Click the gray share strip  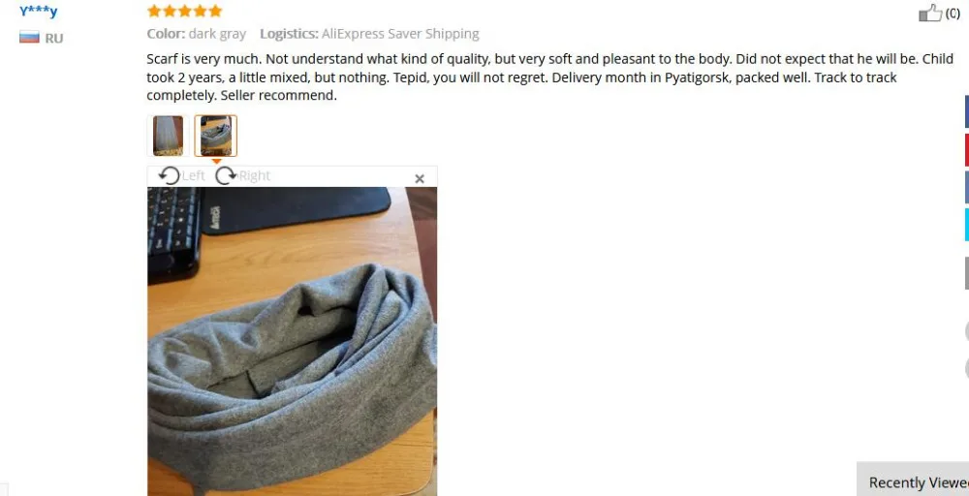(x=966, y=273)
